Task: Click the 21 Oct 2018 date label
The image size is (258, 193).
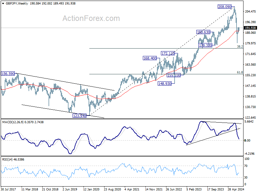Action: click(50, 189)
